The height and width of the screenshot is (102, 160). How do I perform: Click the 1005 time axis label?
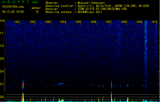click(78, 22)
